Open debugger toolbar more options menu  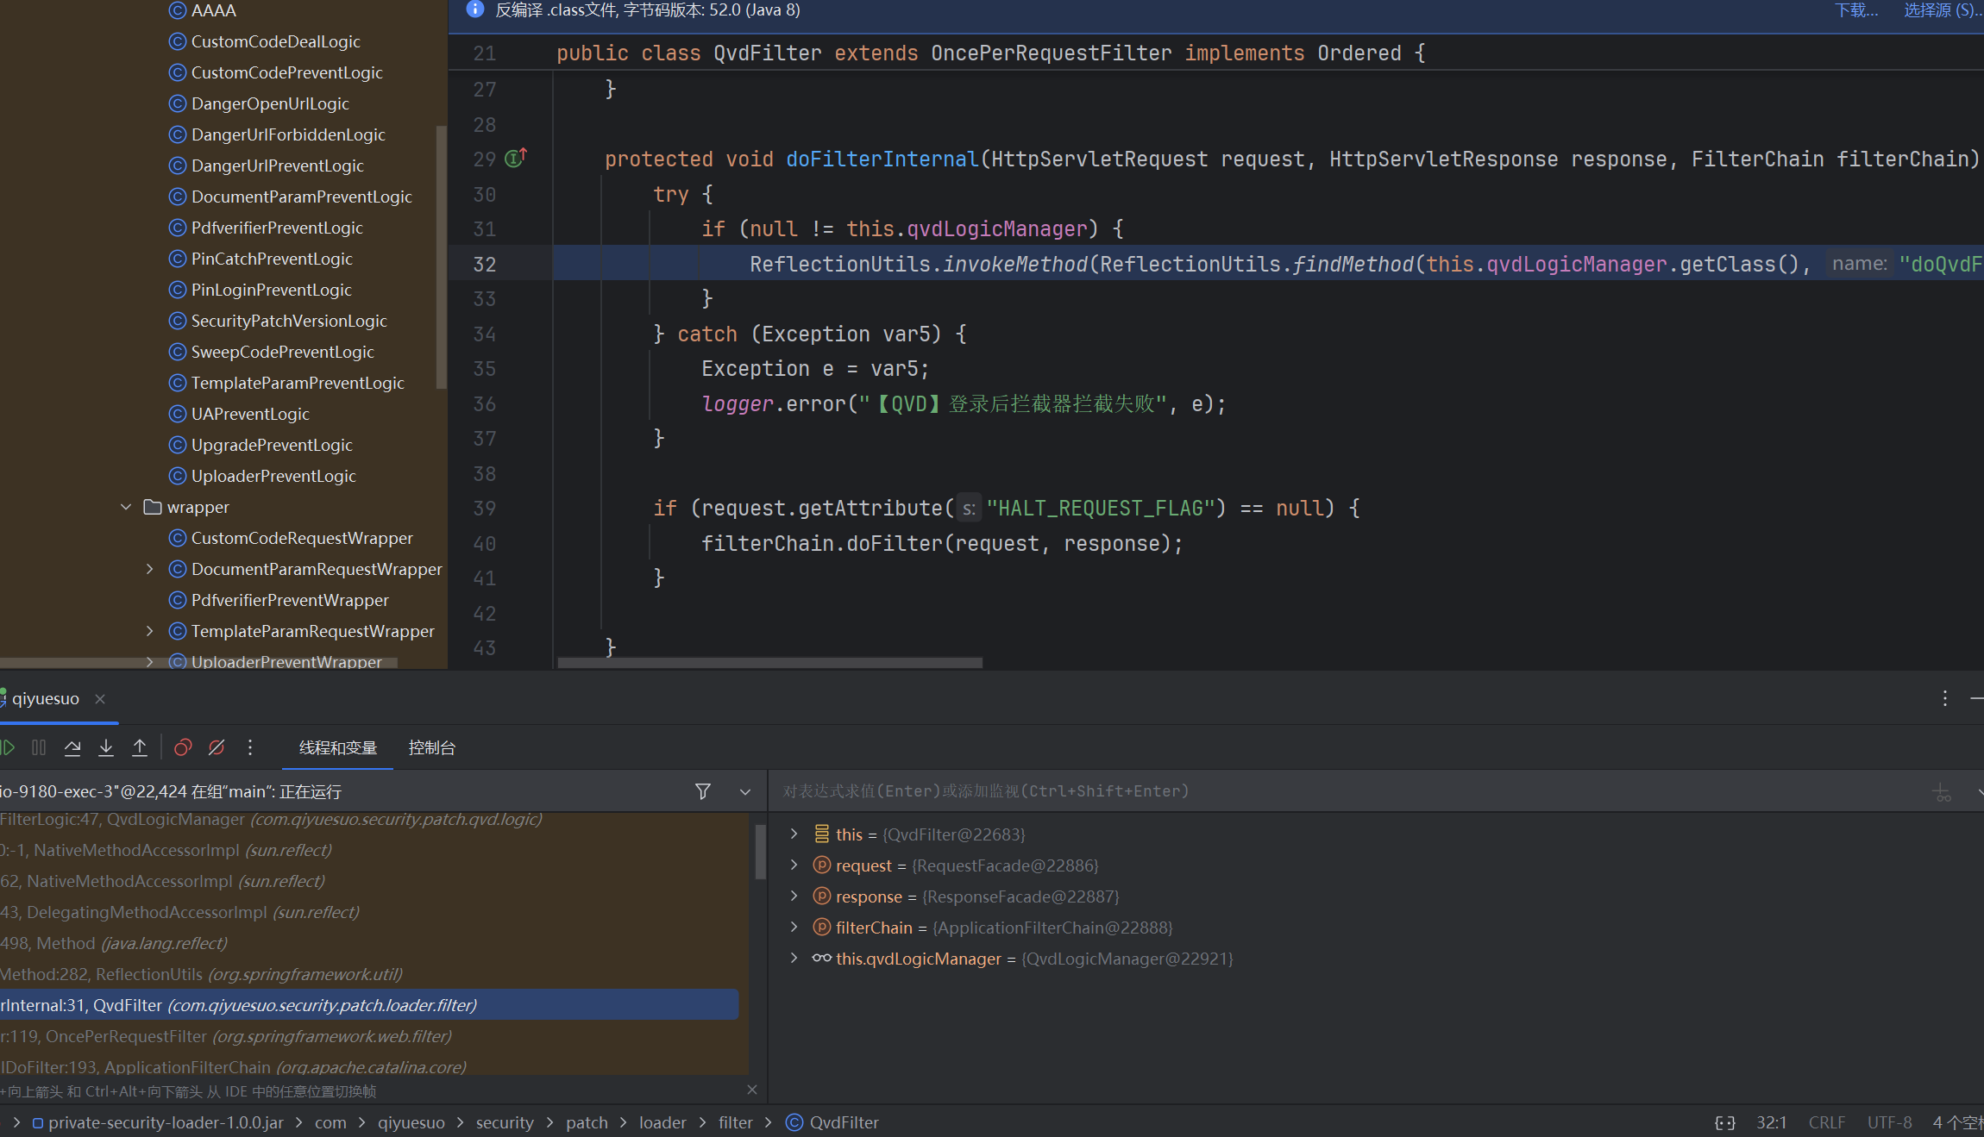250,747
